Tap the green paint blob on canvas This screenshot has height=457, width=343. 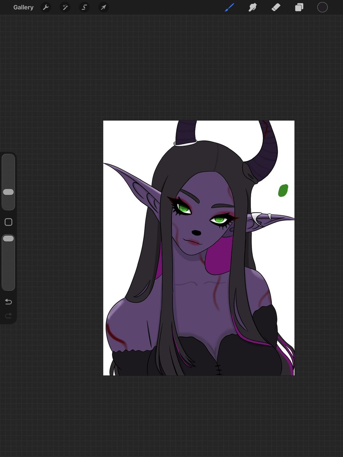[x=283, y=190]
